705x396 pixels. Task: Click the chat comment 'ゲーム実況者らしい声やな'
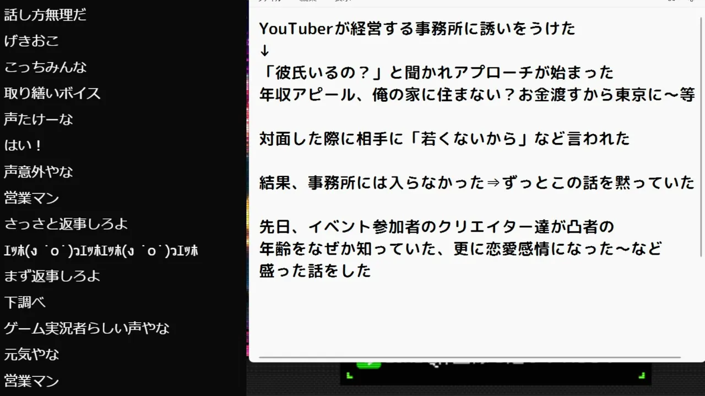click(x=86, y=328)
